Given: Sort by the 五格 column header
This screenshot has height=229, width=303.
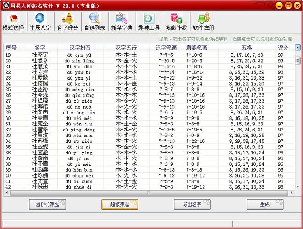Looking at the screenshot, I should (247, 48).
